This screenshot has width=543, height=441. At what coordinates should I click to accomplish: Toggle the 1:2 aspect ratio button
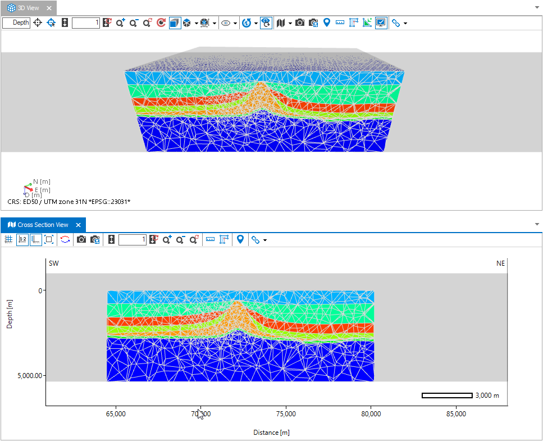(22, 240)
